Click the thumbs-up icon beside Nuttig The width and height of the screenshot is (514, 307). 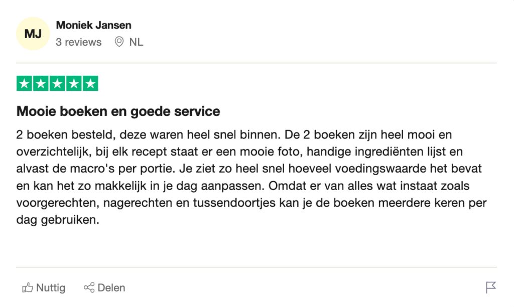click(27, 288)
